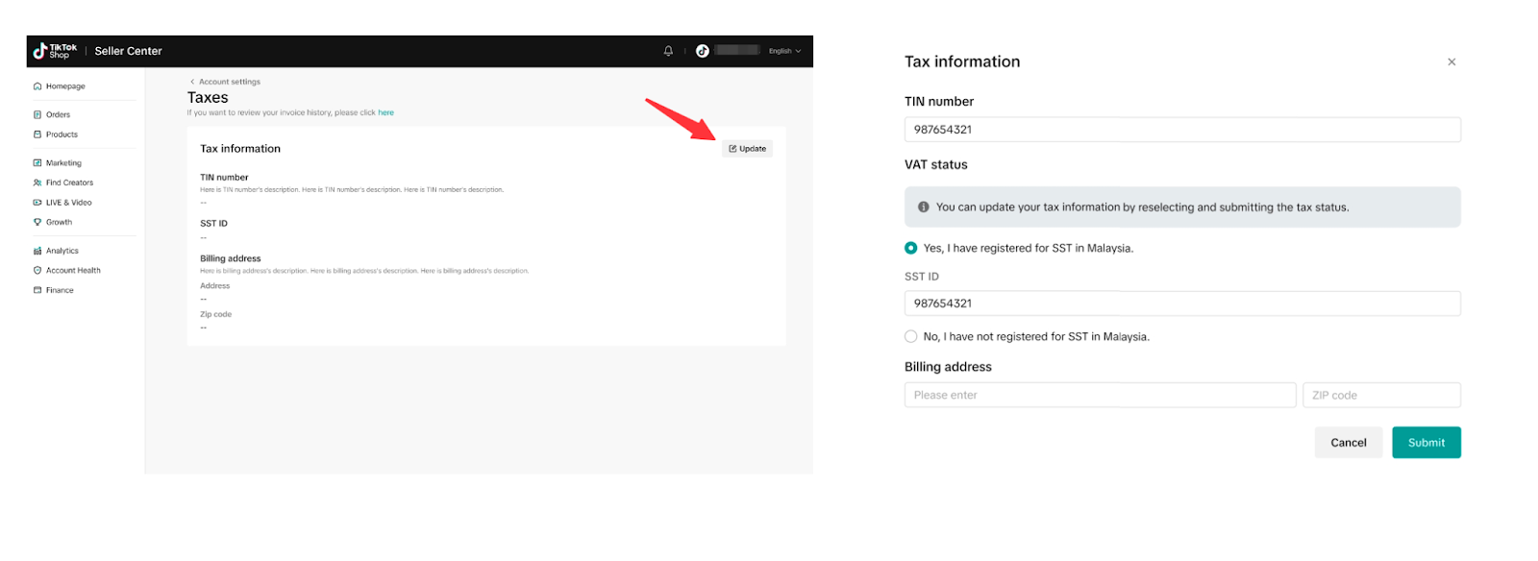Click the 'here' invoice history link

pos(385,112)
